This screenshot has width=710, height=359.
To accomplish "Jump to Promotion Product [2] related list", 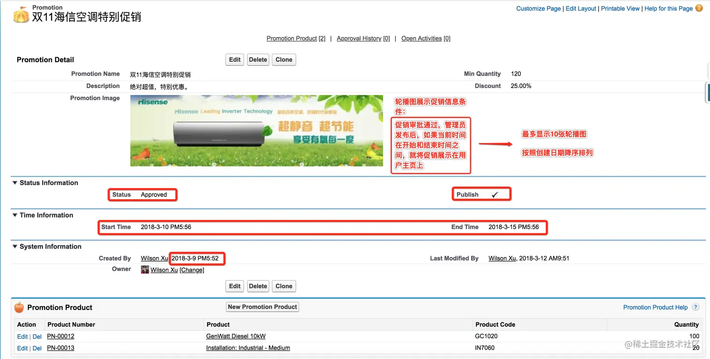I will click(296, 39).
